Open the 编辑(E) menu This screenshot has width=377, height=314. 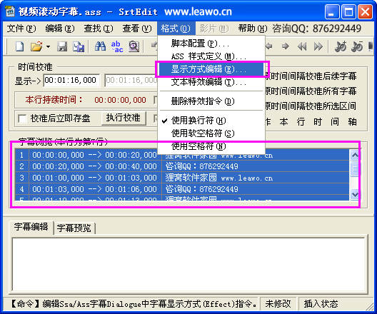point(60,29)
